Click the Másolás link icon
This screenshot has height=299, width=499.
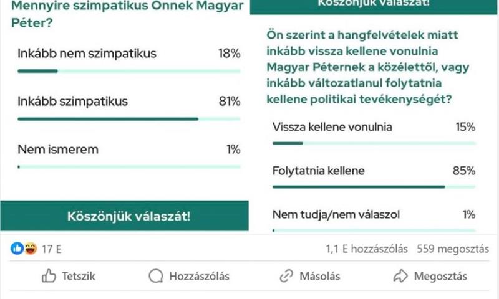tap(286, 276)
